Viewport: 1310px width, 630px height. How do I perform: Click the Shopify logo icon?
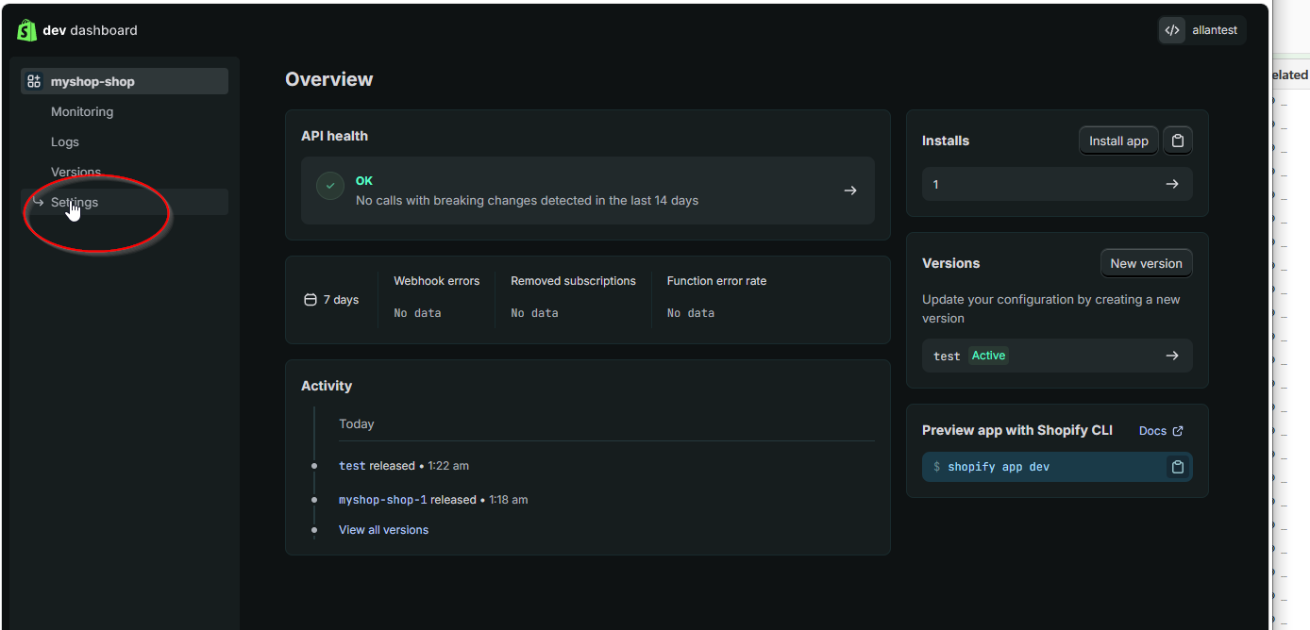(x=26, y=29)
